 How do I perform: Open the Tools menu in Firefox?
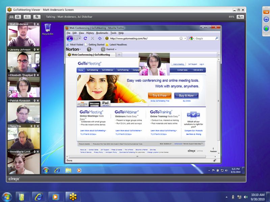(x=113, y=33)
